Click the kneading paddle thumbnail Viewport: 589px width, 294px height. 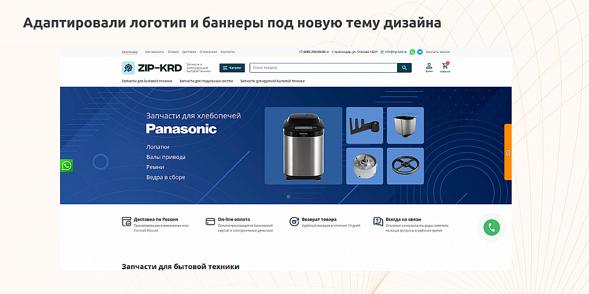[364, 125]
